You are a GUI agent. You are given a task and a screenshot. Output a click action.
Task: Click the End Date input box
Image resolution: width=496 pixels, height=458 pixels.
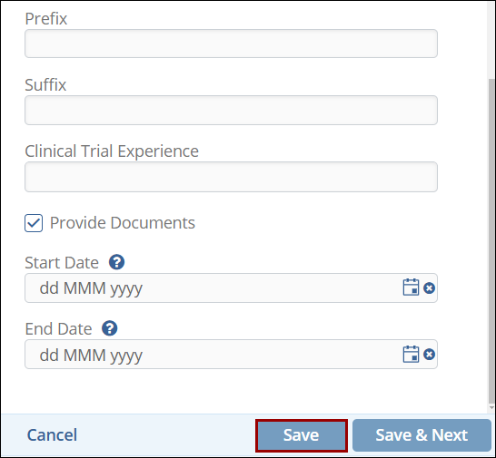click(x=231, y=355)
